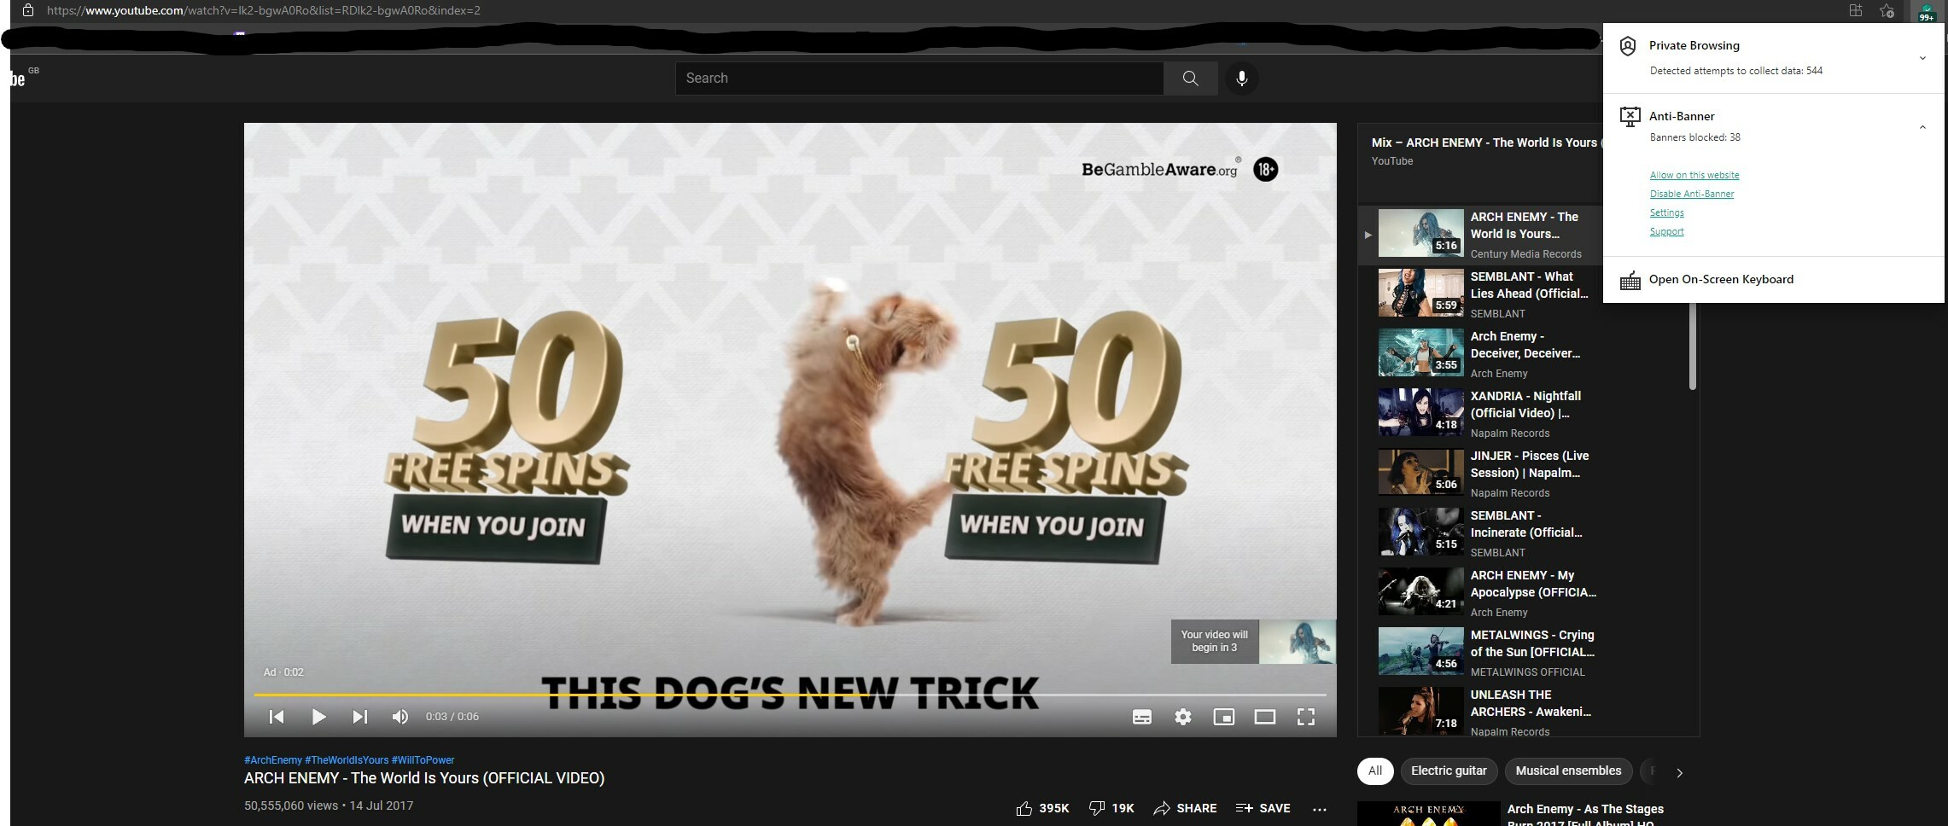Screen dimensions: 1948x826
Task: Click the "Allow on this website" link
Action: click(1694, 175)
